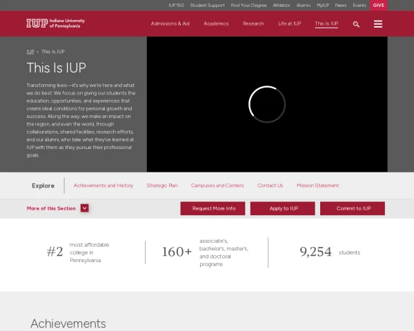This screenshot has width=414, height=331.
Task: Open Contact Us link
Action: (x=270, y=185)
